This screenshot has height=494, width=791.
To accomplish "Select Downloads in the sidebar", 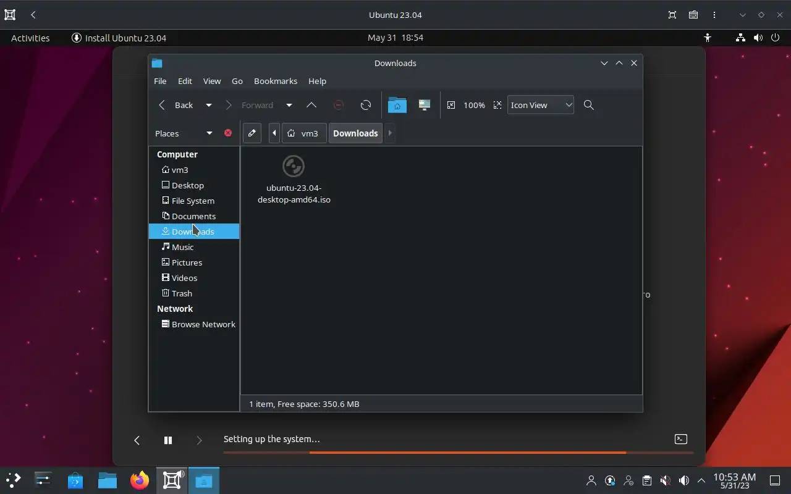I will click(194, 232).
